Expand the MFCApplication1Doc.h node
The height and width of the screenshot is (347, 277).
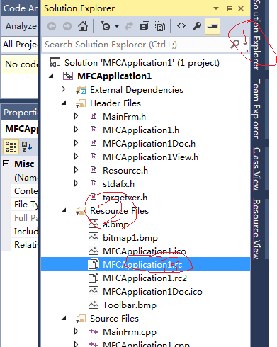[x=76, y=143]
